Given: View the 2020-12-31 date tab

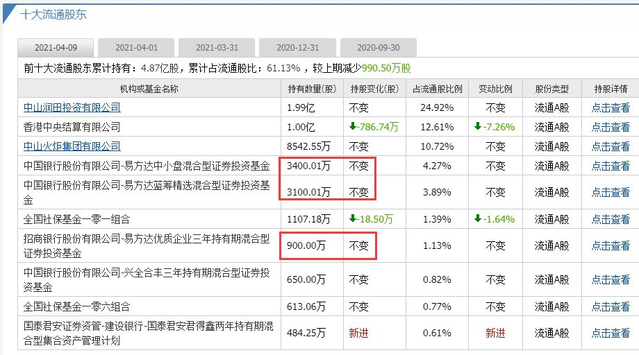Looking at the screenshot, I should 297,48.
